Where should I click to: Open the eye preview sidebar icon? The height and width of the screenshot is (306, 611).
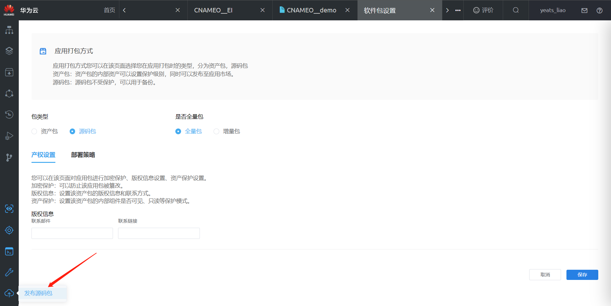tap(9, 209)
